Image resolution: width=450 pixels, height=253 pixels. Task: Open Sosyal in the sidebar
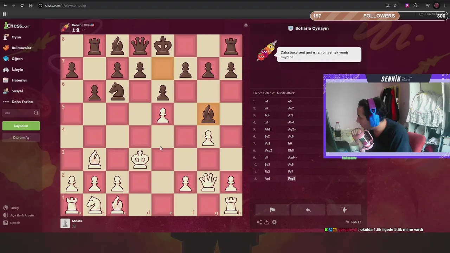point(17,91)
